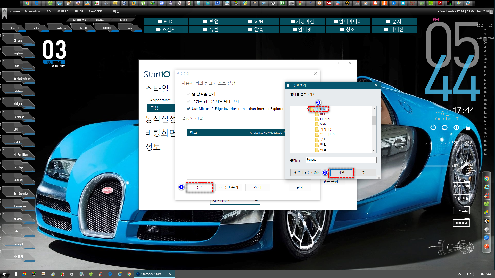495x278 pixels.
Task: Open the M-BRPE menu in top bar
Action: (x=63, y=11)
